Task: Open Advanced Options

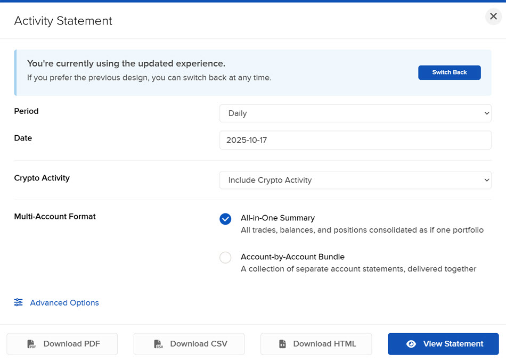Action: click(x=64, y=302)
